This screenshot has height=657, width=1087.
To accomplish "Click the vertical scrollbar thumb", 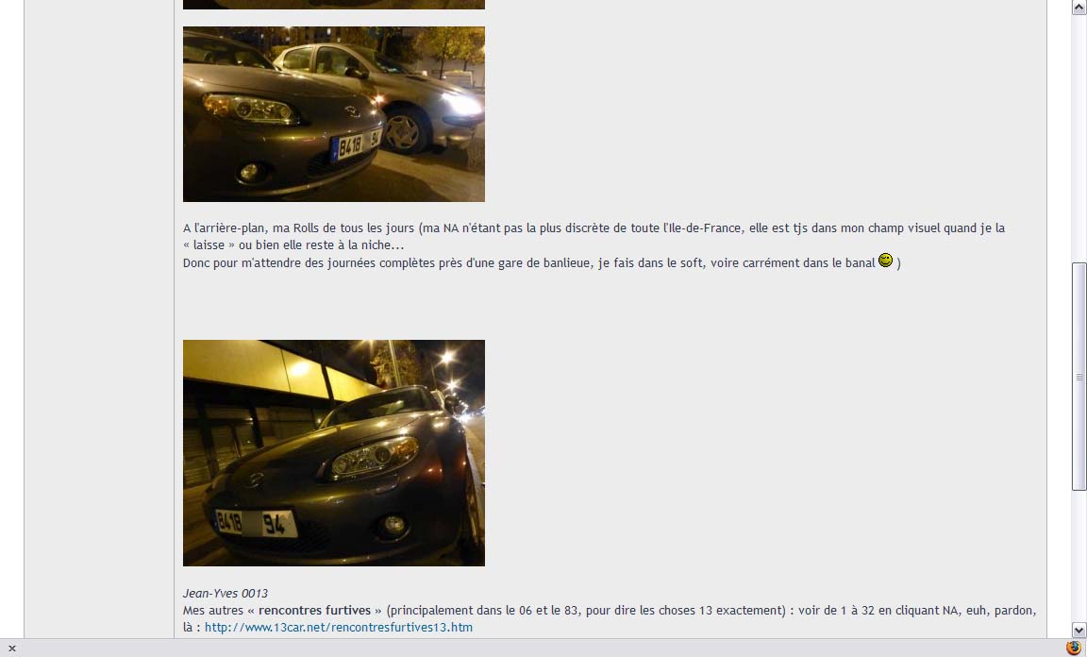I will pyautogui.click(x=1079, y=377).
